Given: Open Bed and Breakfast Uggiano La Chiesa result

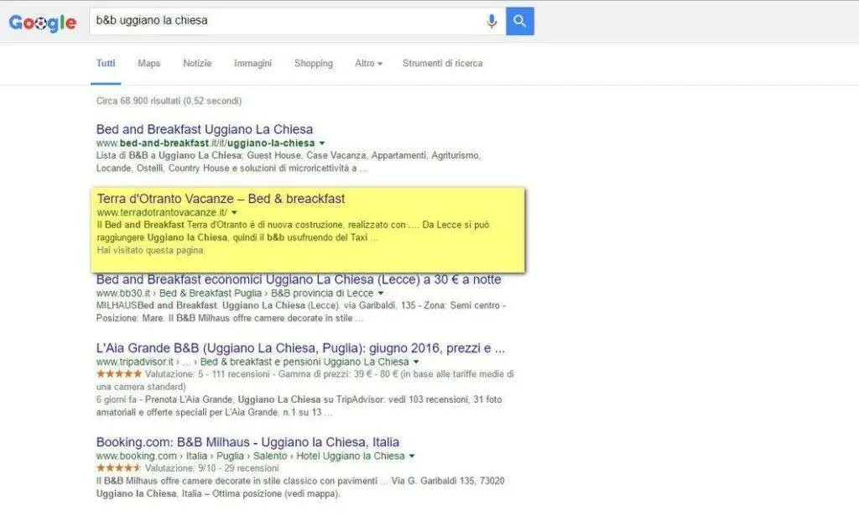Looking at the screenshot, I should [205, 129].
